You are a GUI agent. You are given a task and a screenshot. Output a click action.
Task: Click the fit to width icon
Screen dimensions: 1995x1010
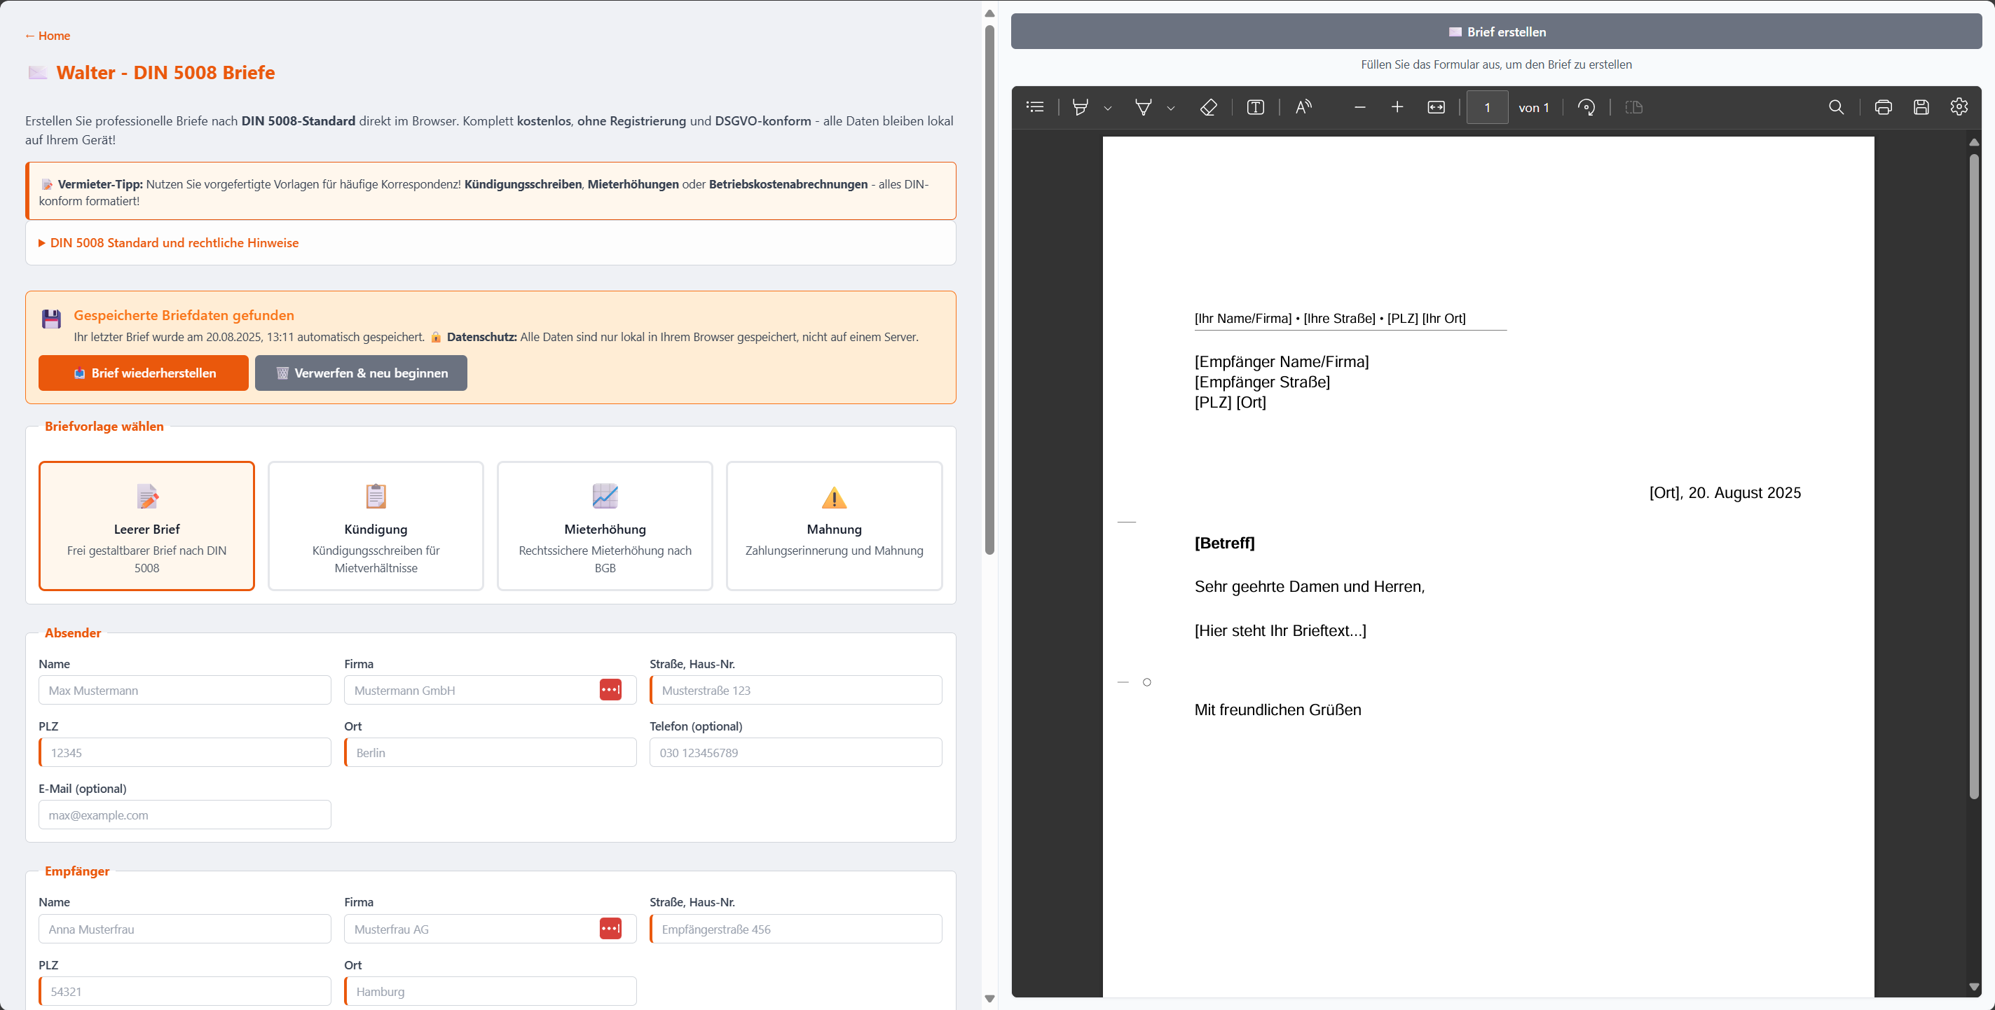(1436, 106)
